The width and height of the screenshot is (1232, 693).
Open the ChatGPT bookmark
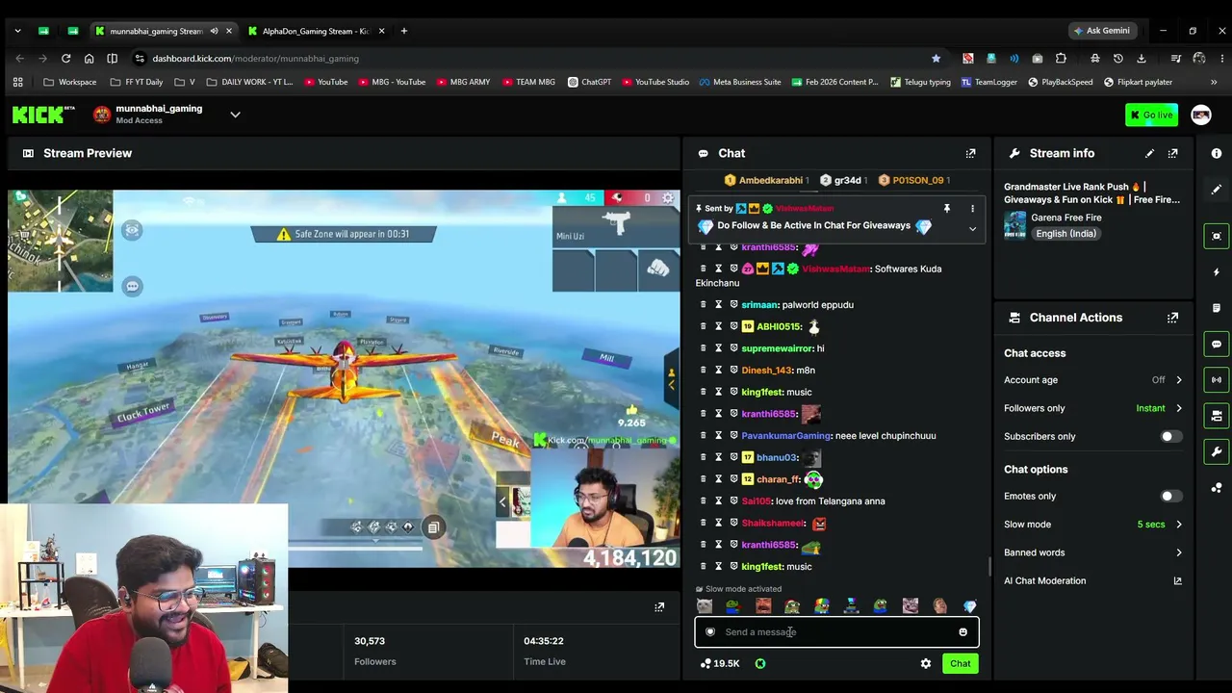pos(589,82)
